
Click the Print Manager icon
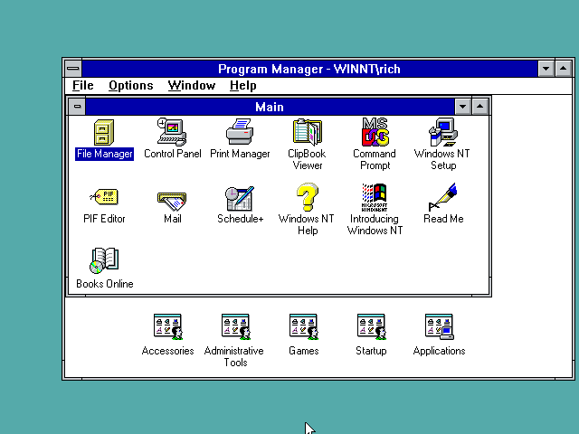[240, 132]
